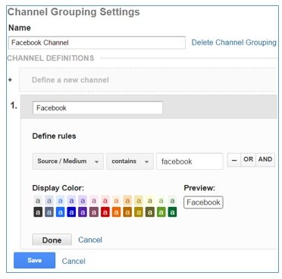Screen dimensions: 282x279
Task: Choose dark purple color swatch
Action: [83, 212]
